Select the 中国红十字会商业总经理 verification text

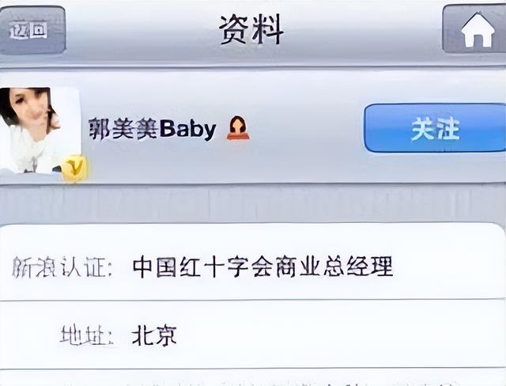(x=262, y=267)
